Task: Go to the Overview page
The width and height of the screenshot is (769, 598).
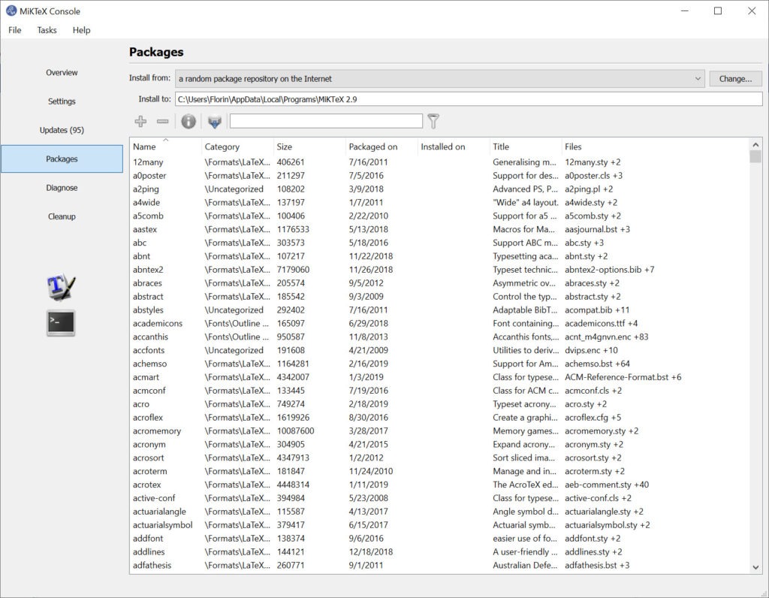Action: pyautogui.click(x=62, y=73)
